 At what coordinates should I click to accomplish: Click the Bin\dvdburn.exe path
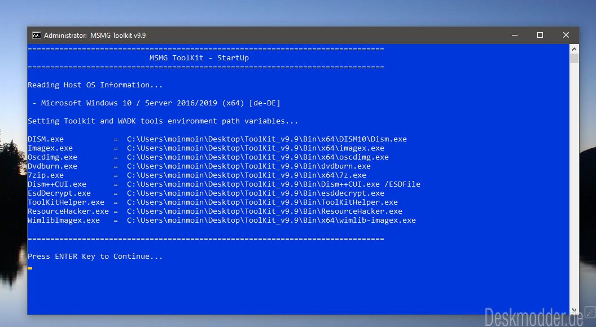point(248,166)
